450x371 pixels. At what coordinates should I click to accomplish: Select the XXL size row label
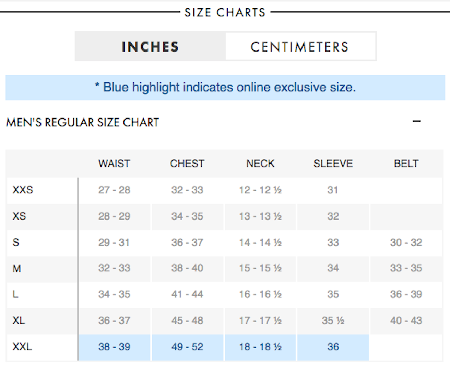click(x=22, y=347)
